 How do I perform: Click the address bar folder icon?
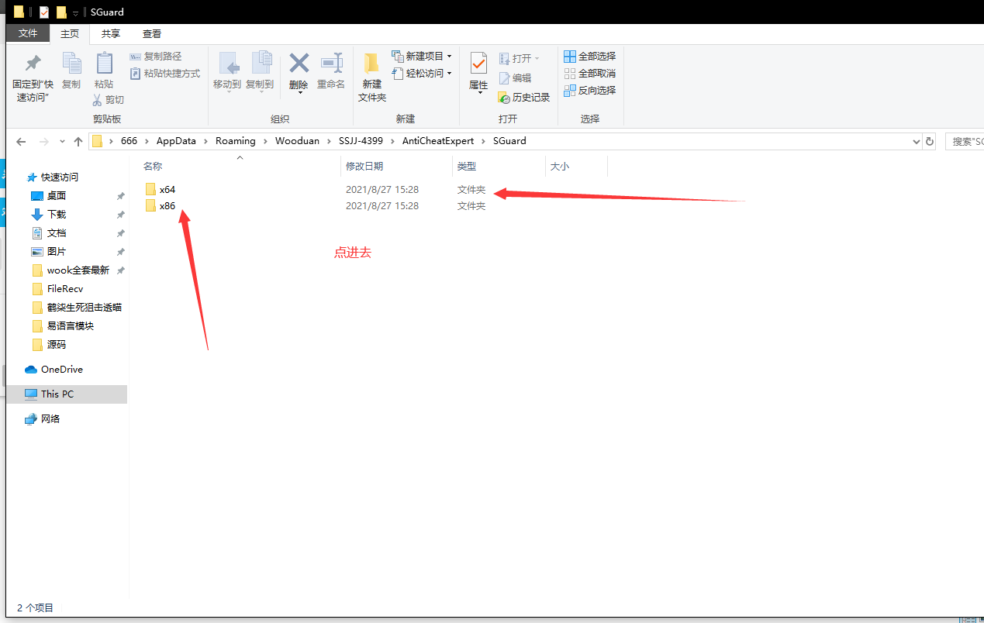[97, 141]
